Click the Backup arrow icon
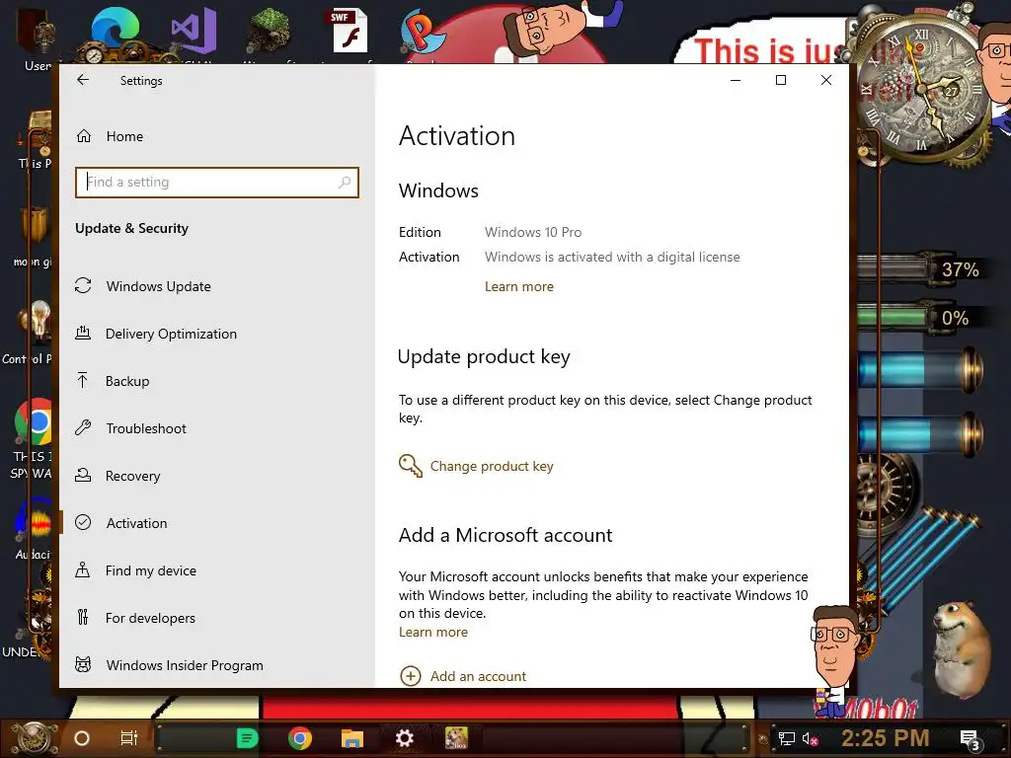 pos(83,380)
